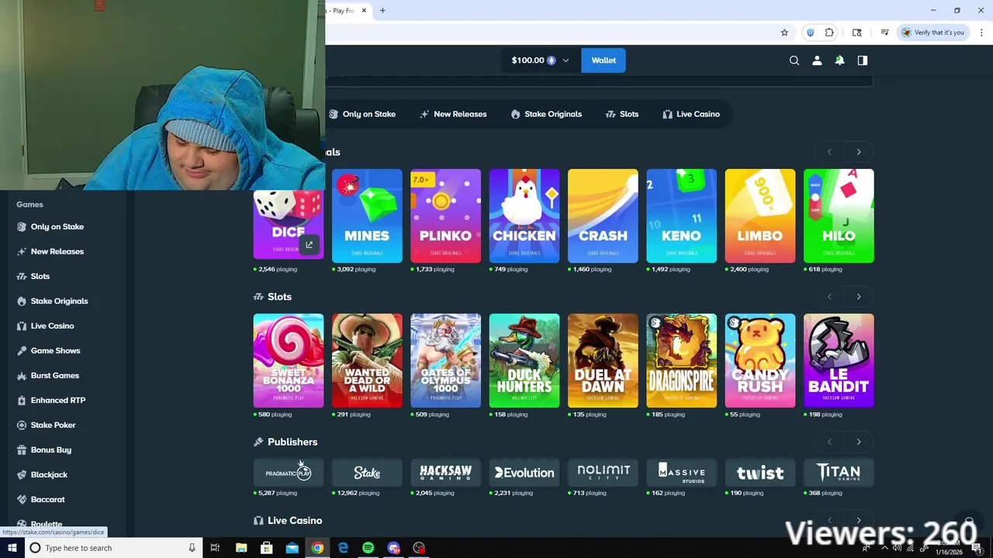The width and height of the screenshot is (993, 558).
Task: Select the Stake Originals tab
Action: coord(546,114)
